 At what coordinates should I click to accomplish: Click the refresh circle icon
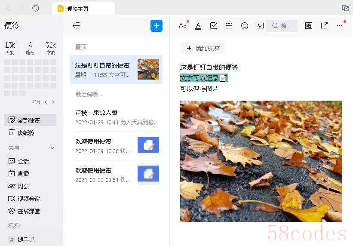36,9
